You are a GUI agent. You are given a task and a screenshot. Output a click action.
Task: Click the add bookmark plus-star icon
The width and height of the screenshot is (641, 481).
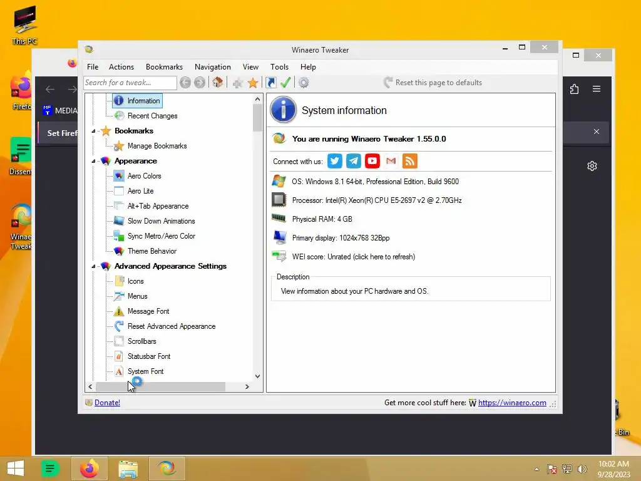[x=237, y=83]
